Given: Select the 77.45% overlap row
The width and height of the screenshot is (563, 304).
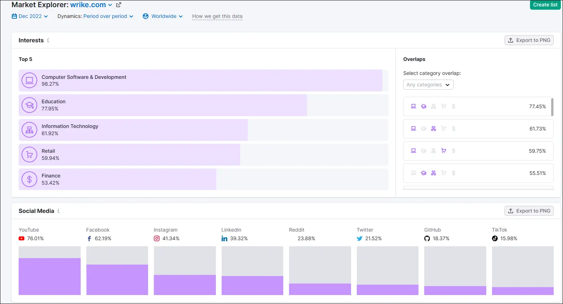Looking at the screenshot, I should (478, 106).
